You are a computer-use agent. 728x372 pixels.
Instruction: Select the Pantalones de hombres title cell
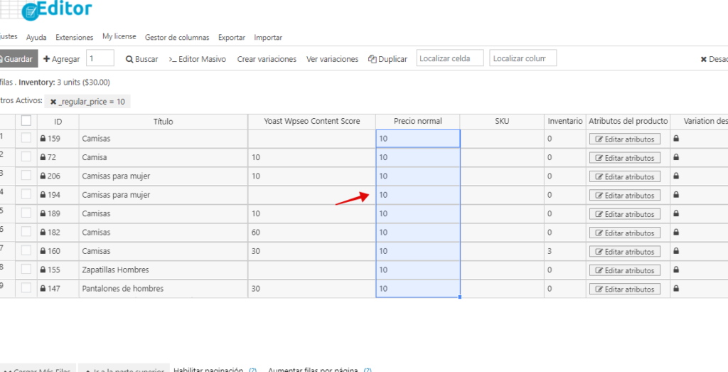164,288
